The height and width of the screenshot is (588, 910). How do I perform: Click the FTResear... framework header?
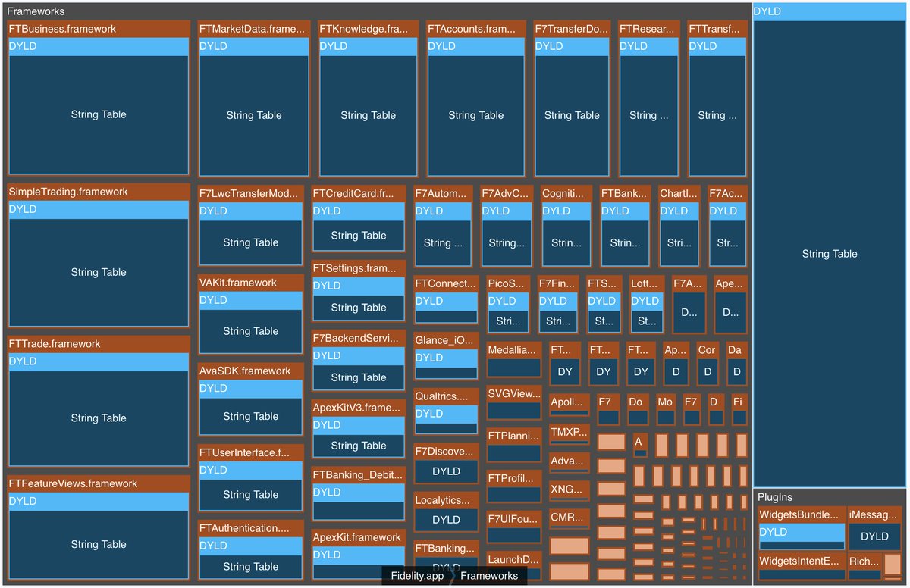[648, 29]
